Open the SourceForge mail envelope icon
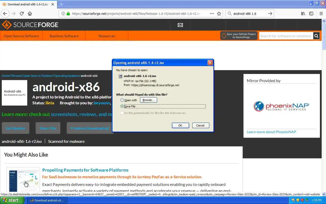The height and width of the screenshot is (204, 326). pos(180,25)
